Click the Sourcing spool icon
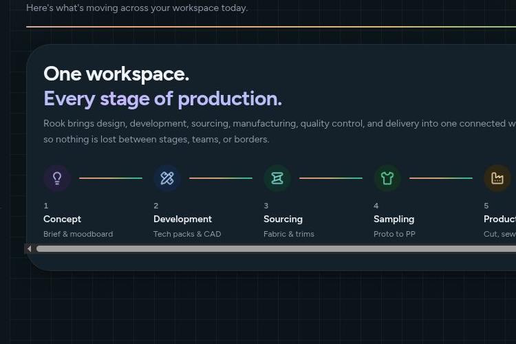 pos(277,178)
